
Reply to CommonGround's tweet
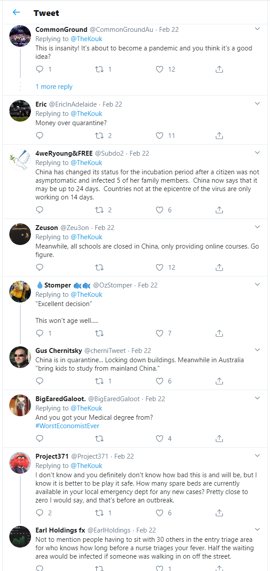[40, 69]
